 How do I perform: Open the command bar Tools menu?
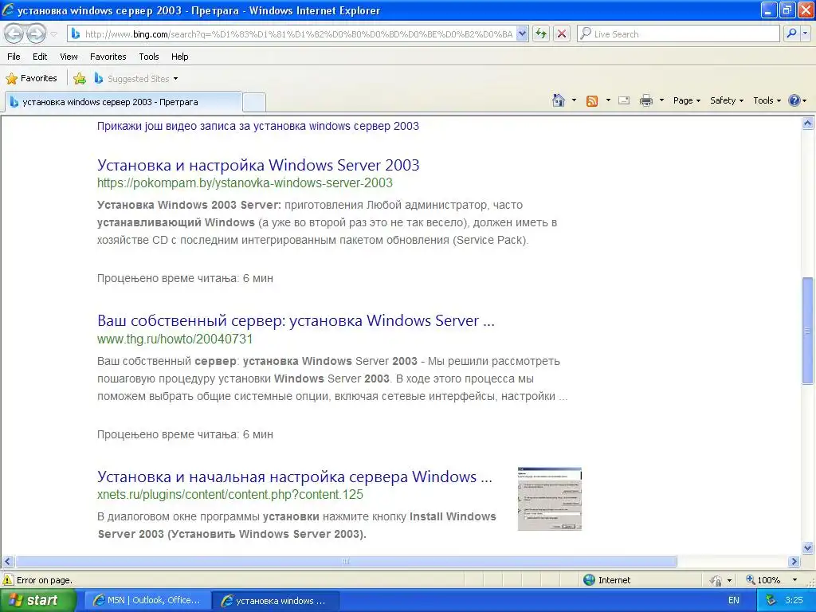[767, 100]
